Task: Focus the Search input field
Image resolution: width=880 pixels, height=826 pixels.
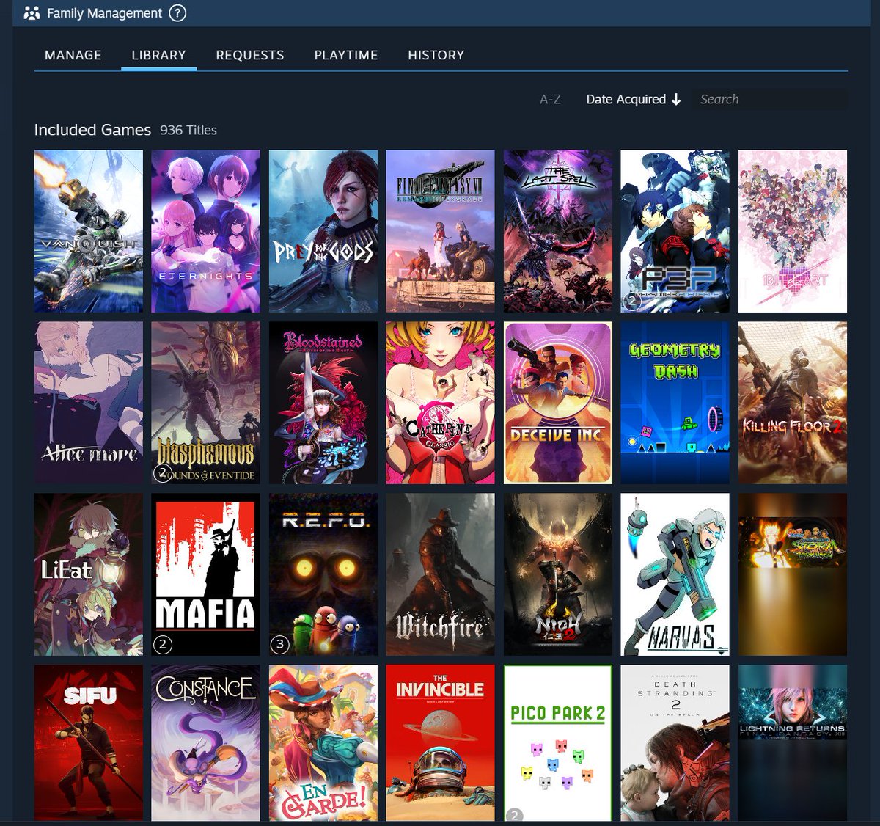Action: point(769,99)
